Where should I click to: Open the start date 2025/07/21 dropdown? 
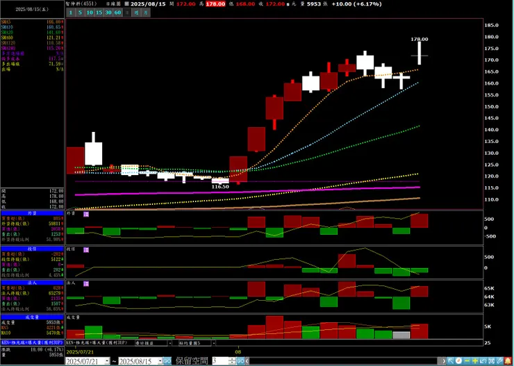tap(108, 361)
